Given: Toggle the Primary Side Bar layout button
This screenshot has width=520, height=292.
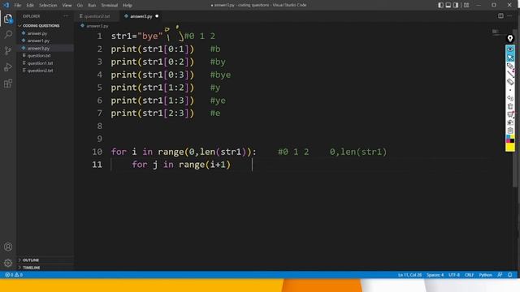Looking at the screenshot, I should click(440, 5).
